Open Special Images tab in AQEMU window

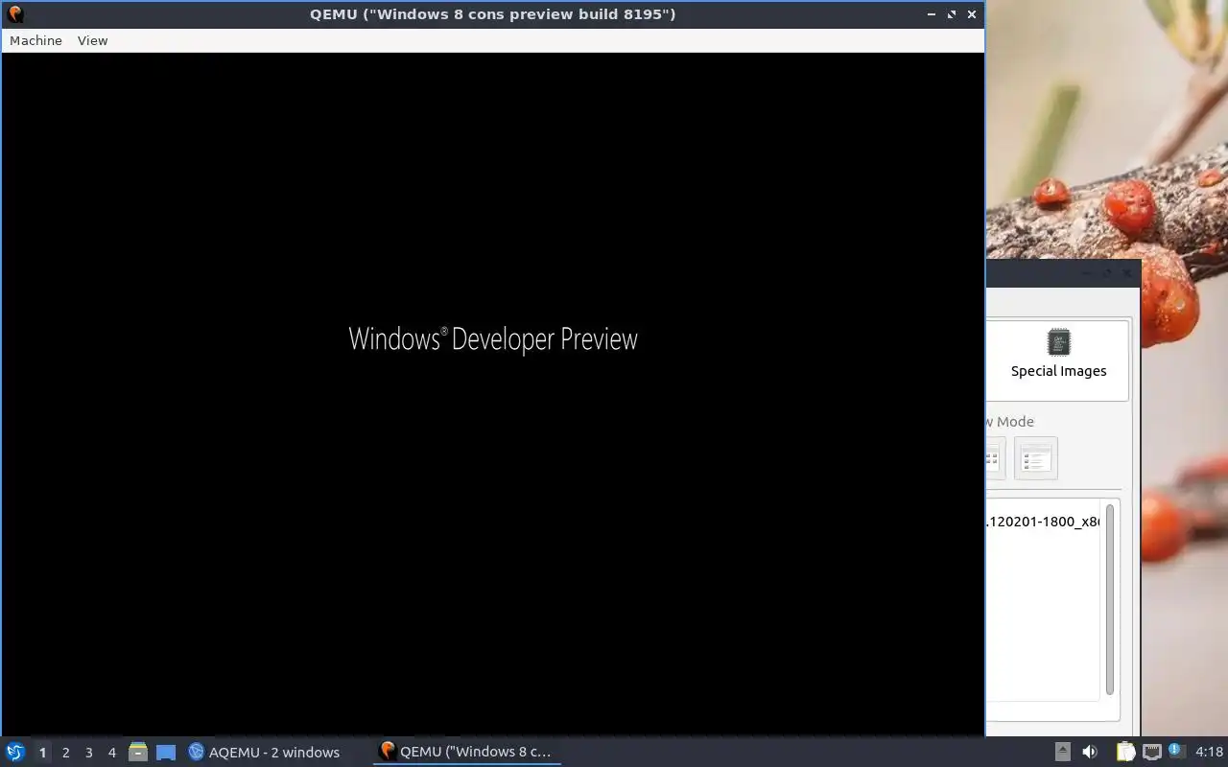pyautogui.click(x=1058, y=355)
